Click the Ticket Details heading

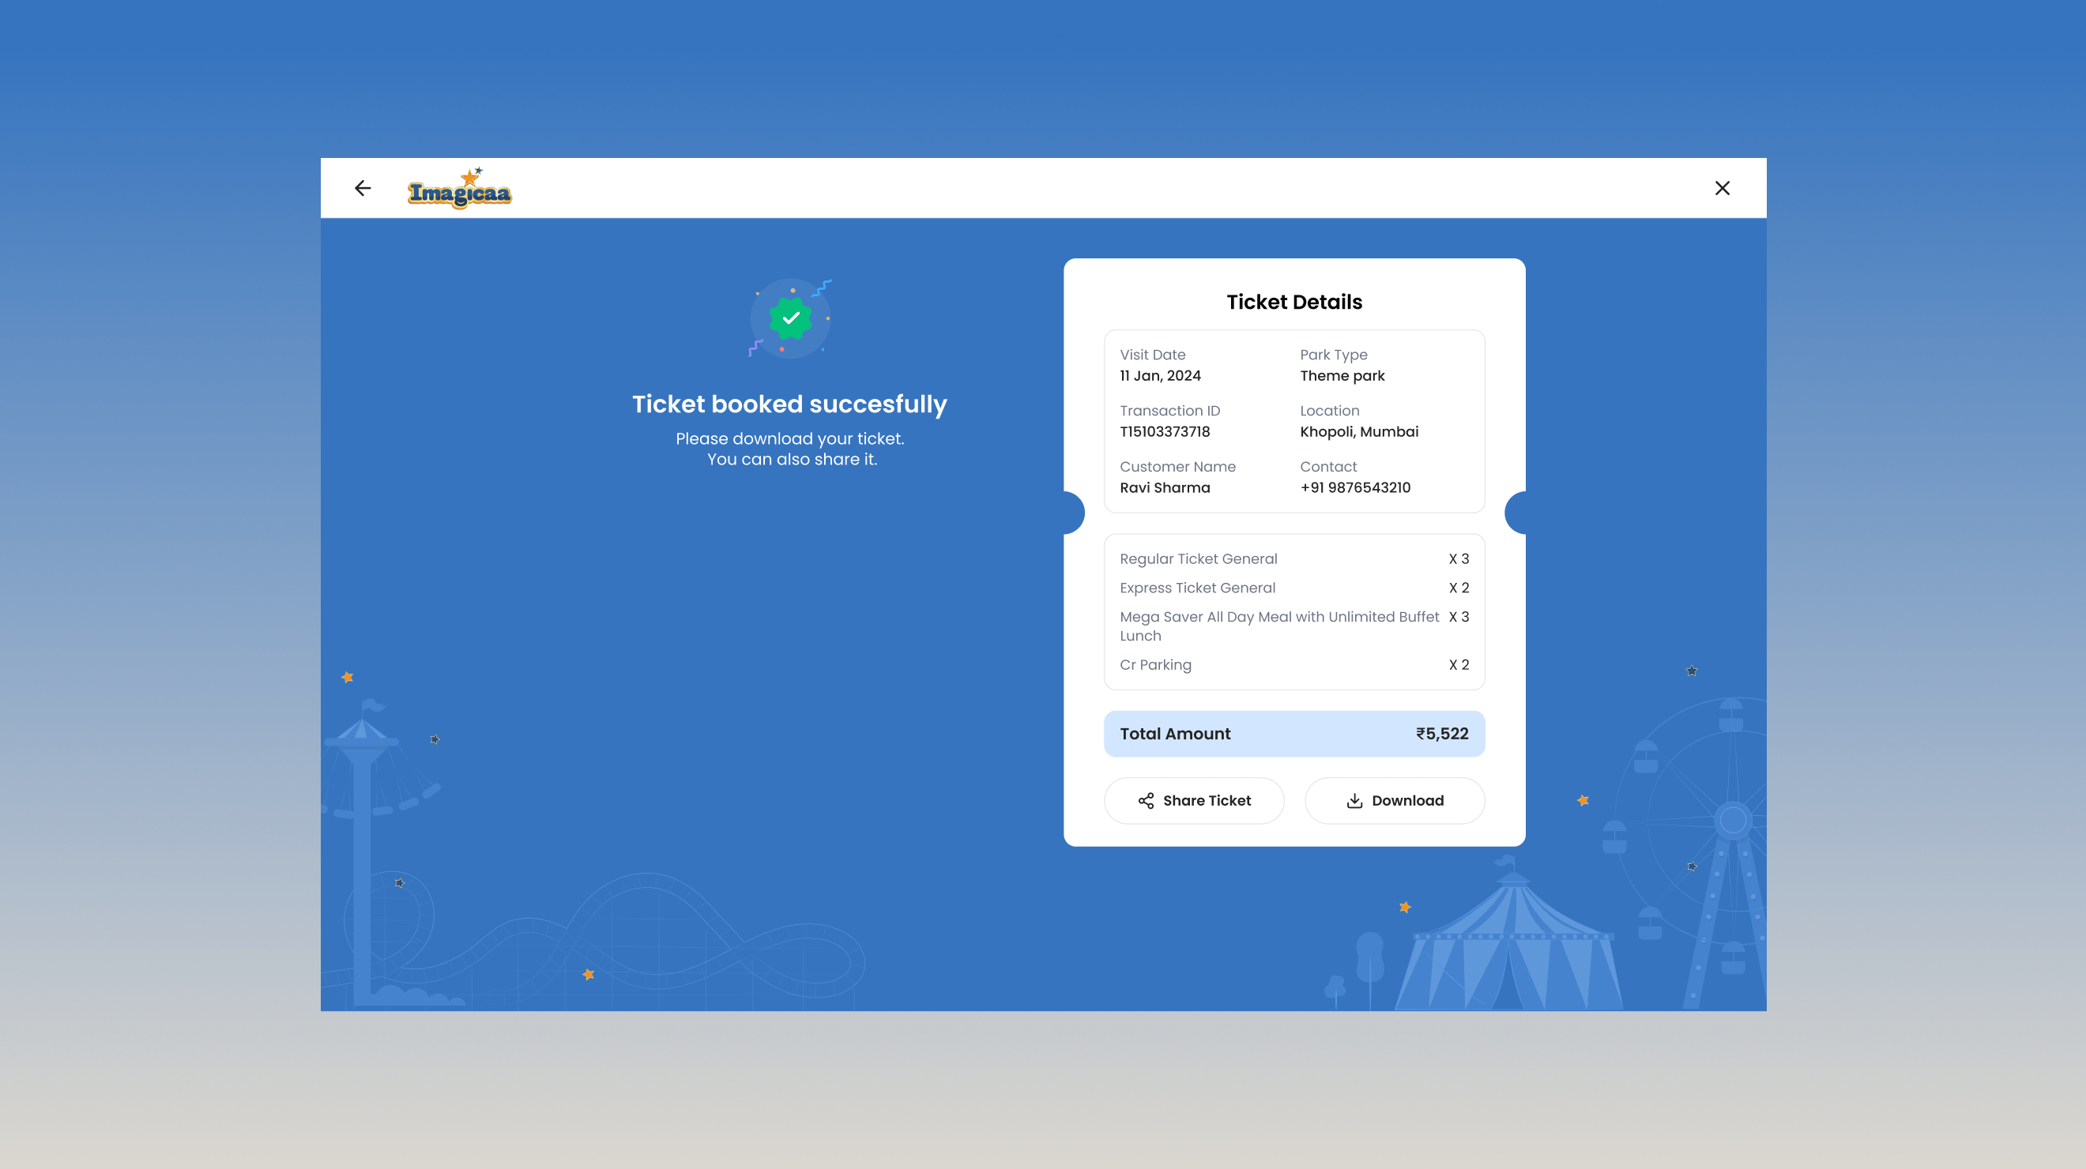point(1293,302)
